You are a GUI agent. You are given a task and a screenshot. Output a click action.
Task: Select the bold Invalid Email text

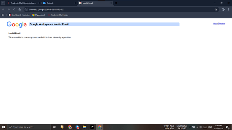click(14, 33)
